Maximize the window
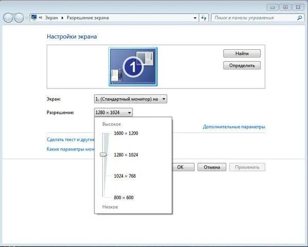The height and width of the screenshot is (247, 308). [x=285, y=7]
